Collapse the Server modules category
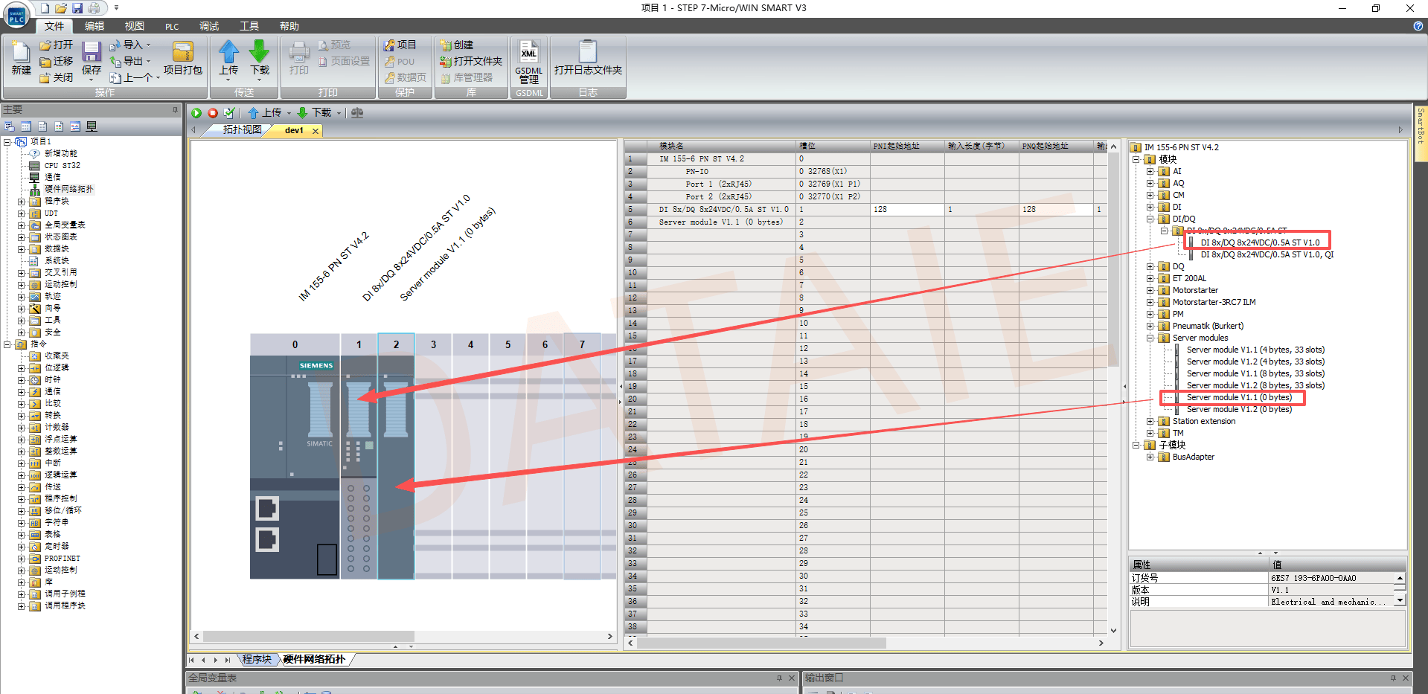The image size is (1428, 694). [x=1150, y=338]
